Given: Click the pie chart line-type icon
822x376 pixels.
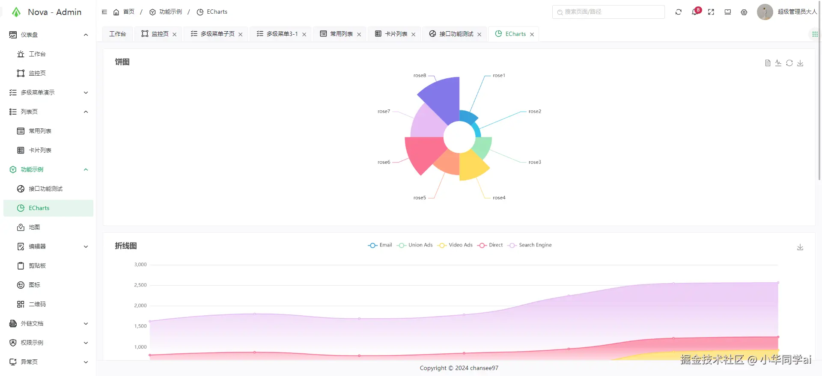Looking at the screenshot, I should pyautogui.click(x=778, y=63).
